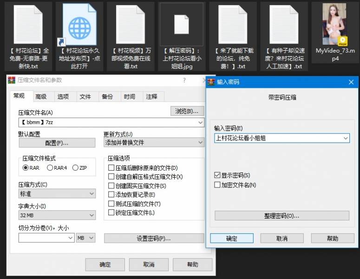The image size is (360, 279).
Task: Enable 测试压缩的文件 checkbox
Action: 111,204
